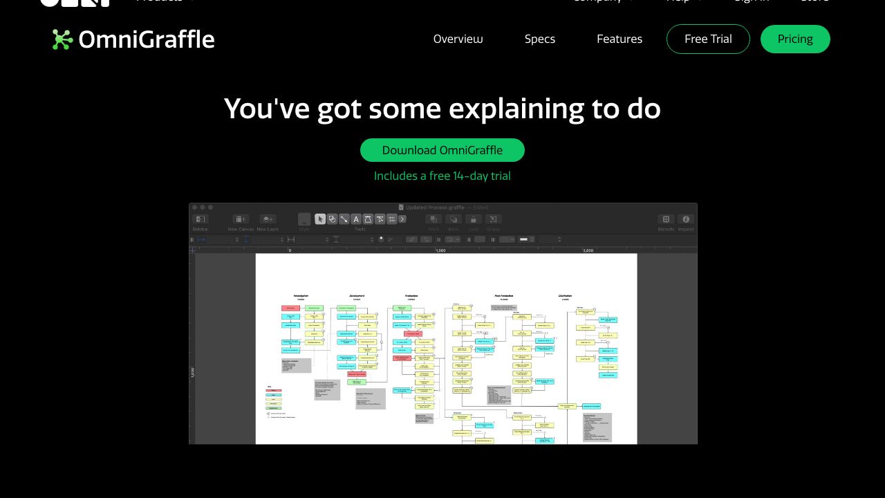This screenshot has height=498, width=885.
Task: Click the OmniGraffle logo
Action: (x=133, y=39)
